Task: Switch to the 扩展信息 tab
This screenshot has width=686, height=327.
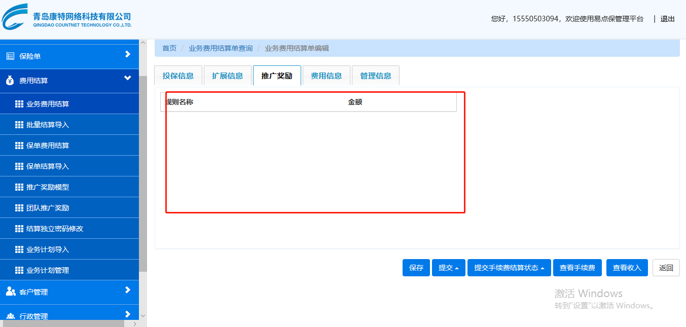Action: pos(227,76)
